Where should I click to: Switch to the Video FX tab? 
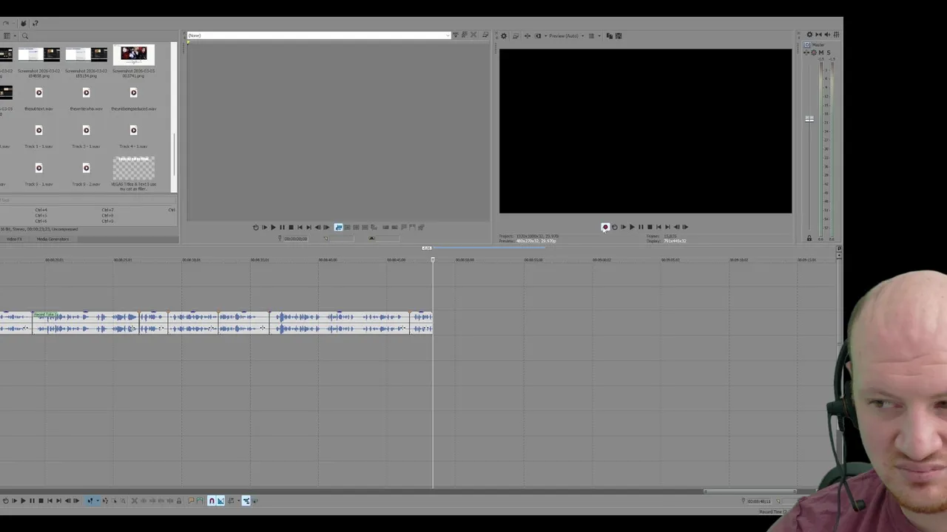15,239
